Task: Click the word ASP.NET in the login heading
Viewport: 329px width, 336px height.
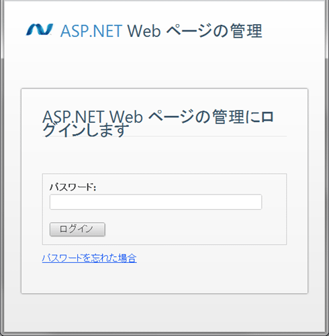Action: pyautogui.click(x=73, y=117)
